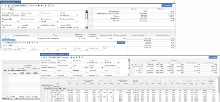Viewport: 220px width, 102px height.
Task: Click the star favorite icon in Ισοζύγιο Λογιστικής toolbar
Action: pos(2,5)
